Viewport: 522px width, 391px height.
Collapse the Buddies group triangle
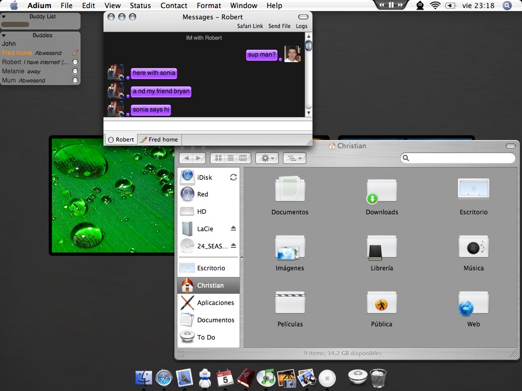pos(4,35)
